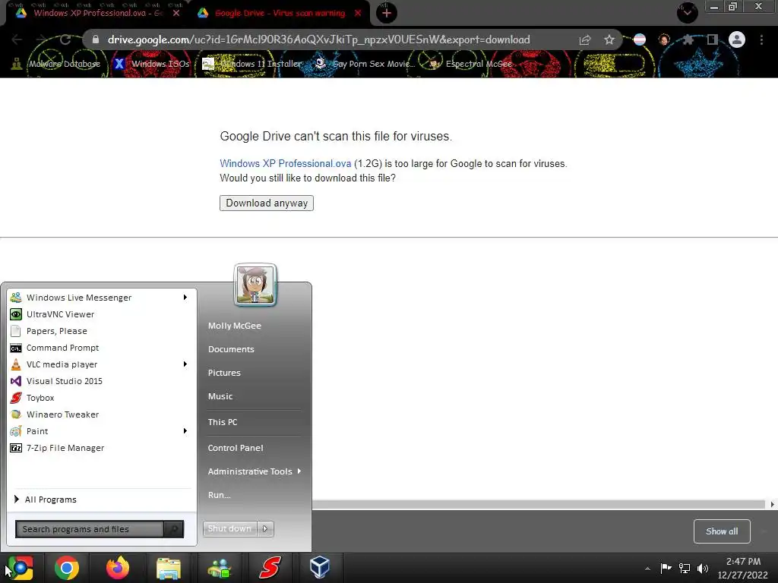
Task: Open volume speaker tray icon
Action: (x=703, y=568)
